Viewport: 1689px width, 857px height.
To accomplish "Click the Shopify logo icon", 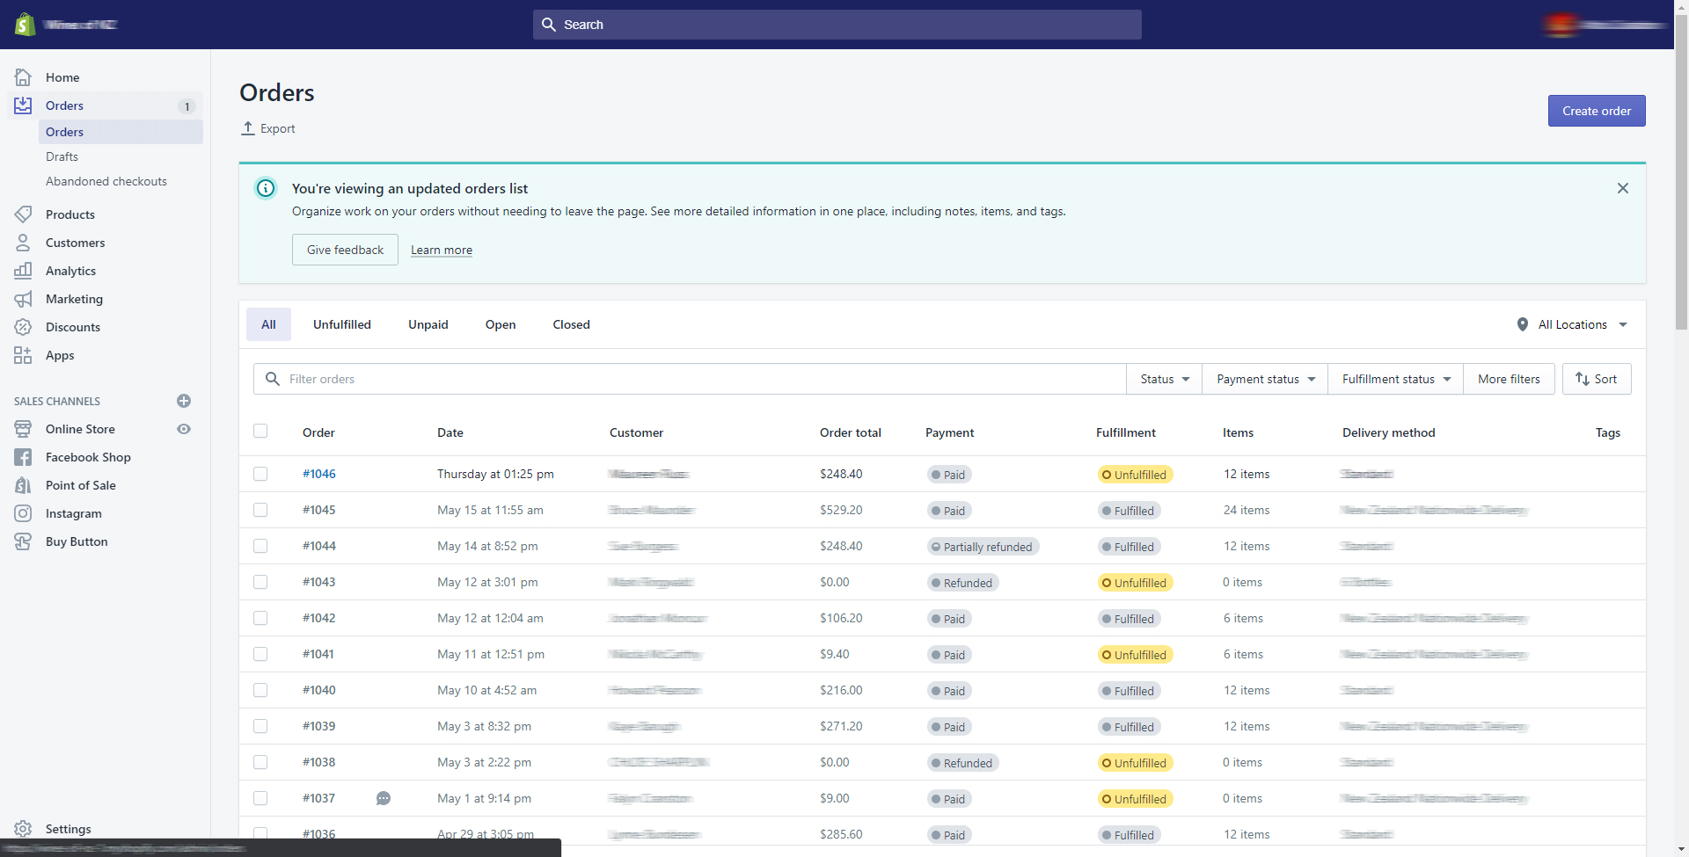I will (x=25, y=25).
